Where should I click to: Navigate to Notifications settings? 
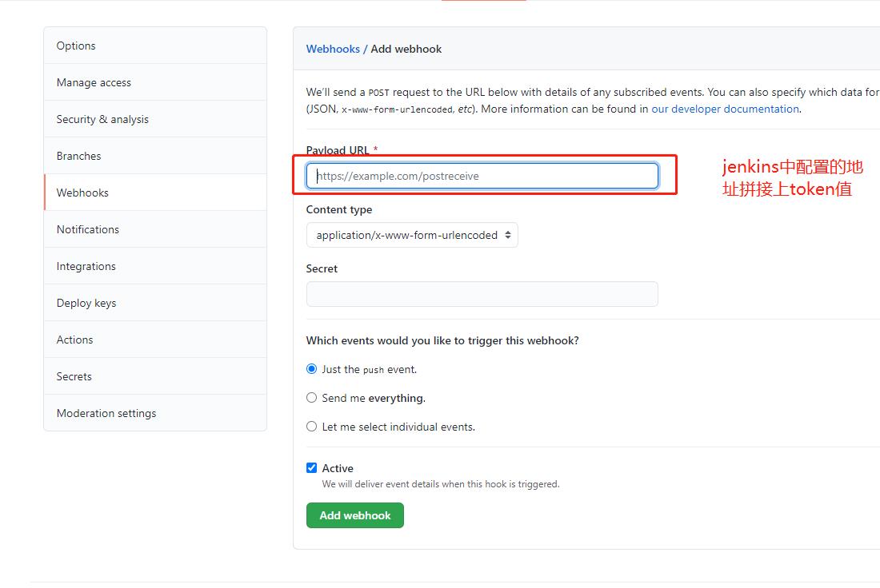click(88, 229)
